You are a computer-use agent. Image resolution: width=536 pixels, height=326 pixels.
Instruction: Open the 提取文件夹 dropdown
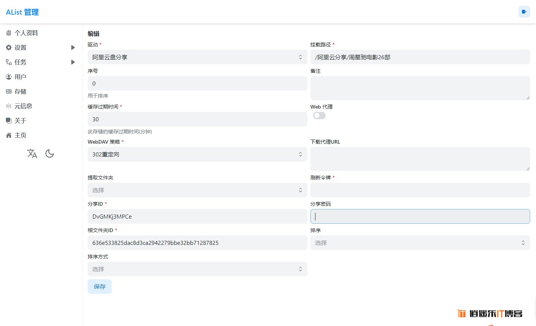[198, 190]
